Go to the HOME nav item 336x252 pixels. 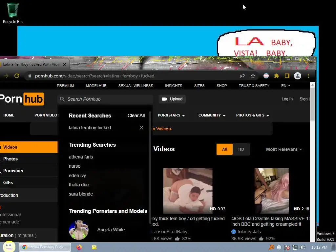(x=9, y=115)
